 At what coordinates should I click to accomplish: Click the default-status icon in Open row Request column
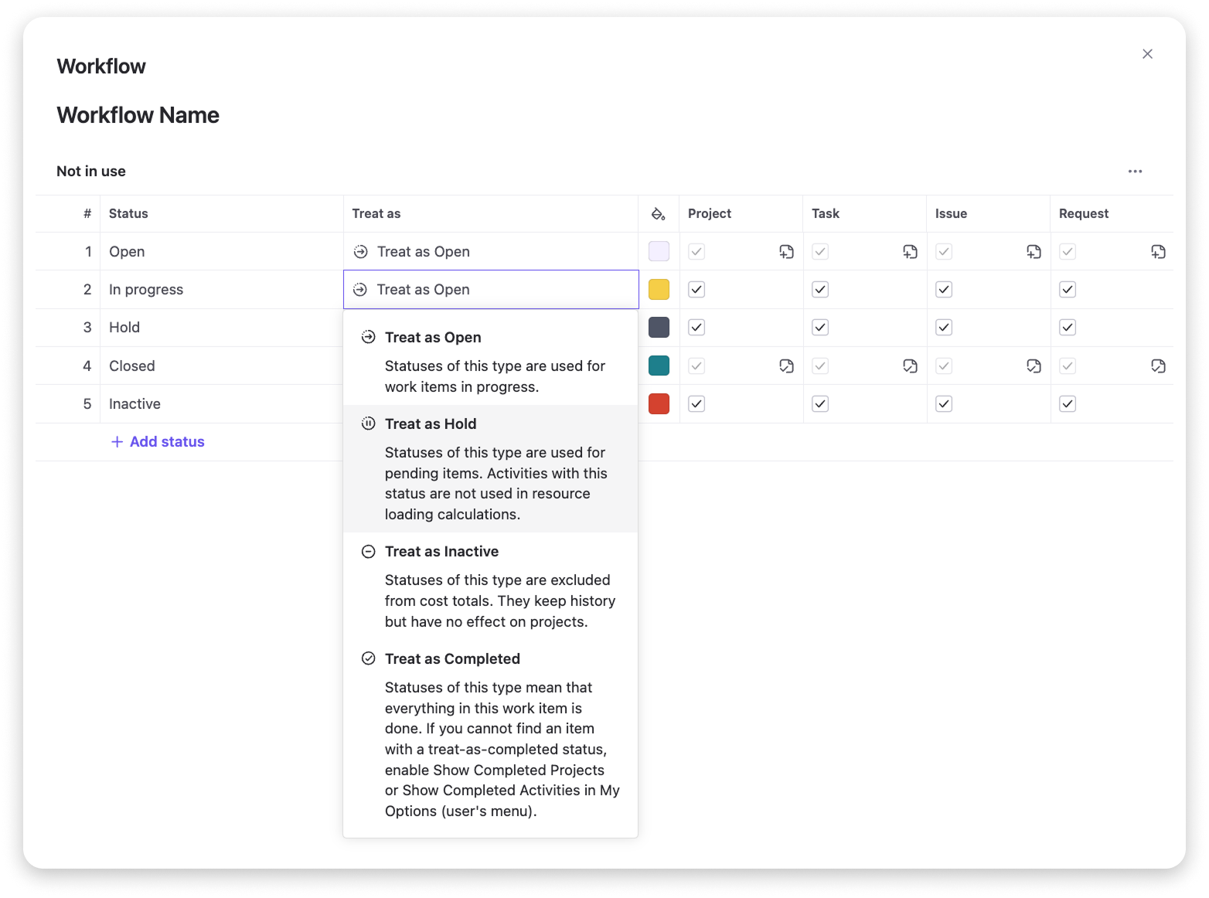(1158, 252)
